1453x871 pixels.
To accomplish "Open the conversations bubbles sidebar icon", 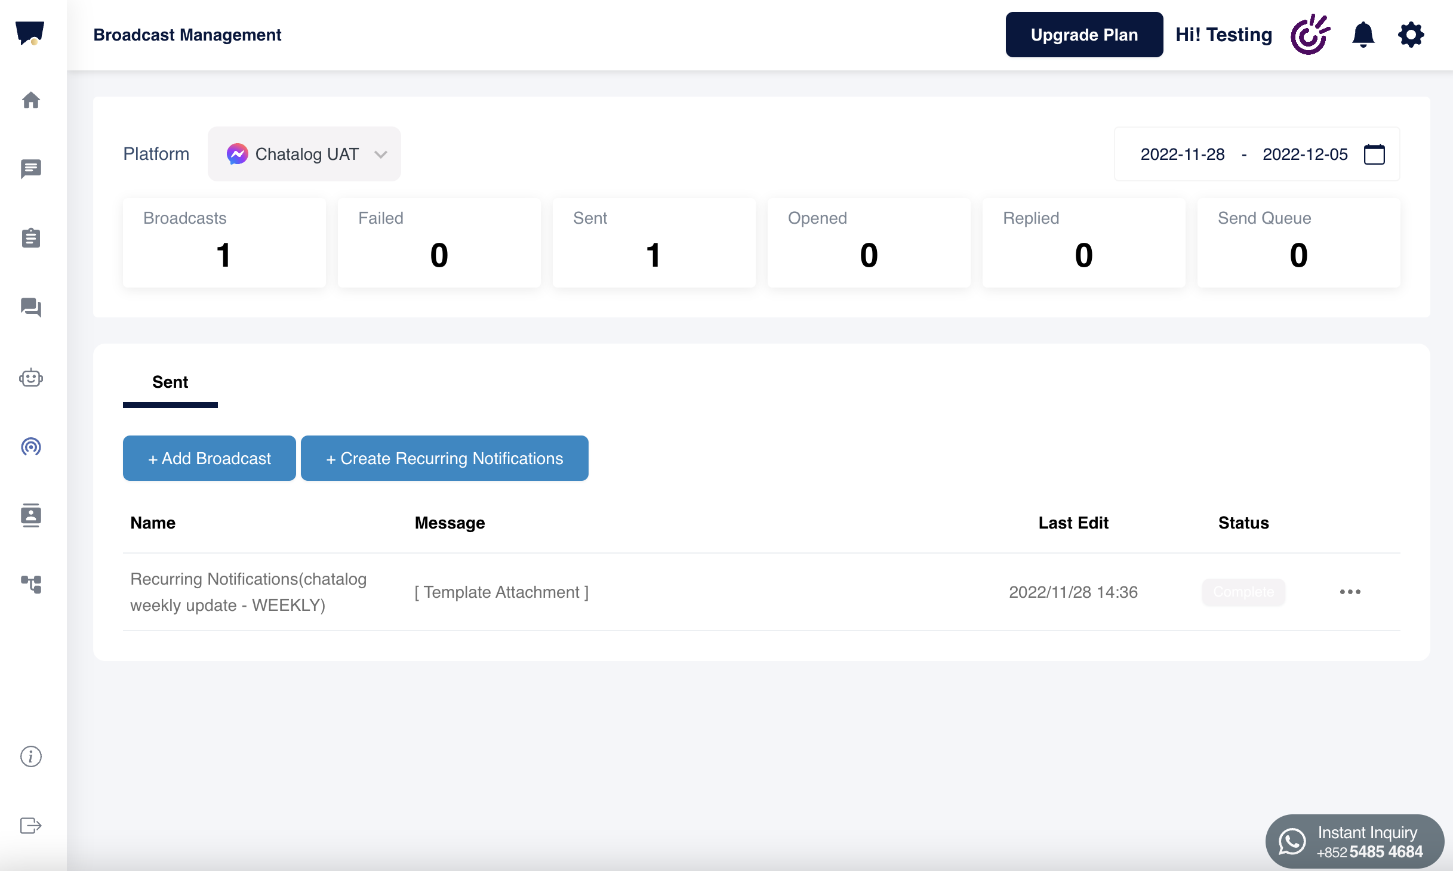I will click(x=31, y=307).
